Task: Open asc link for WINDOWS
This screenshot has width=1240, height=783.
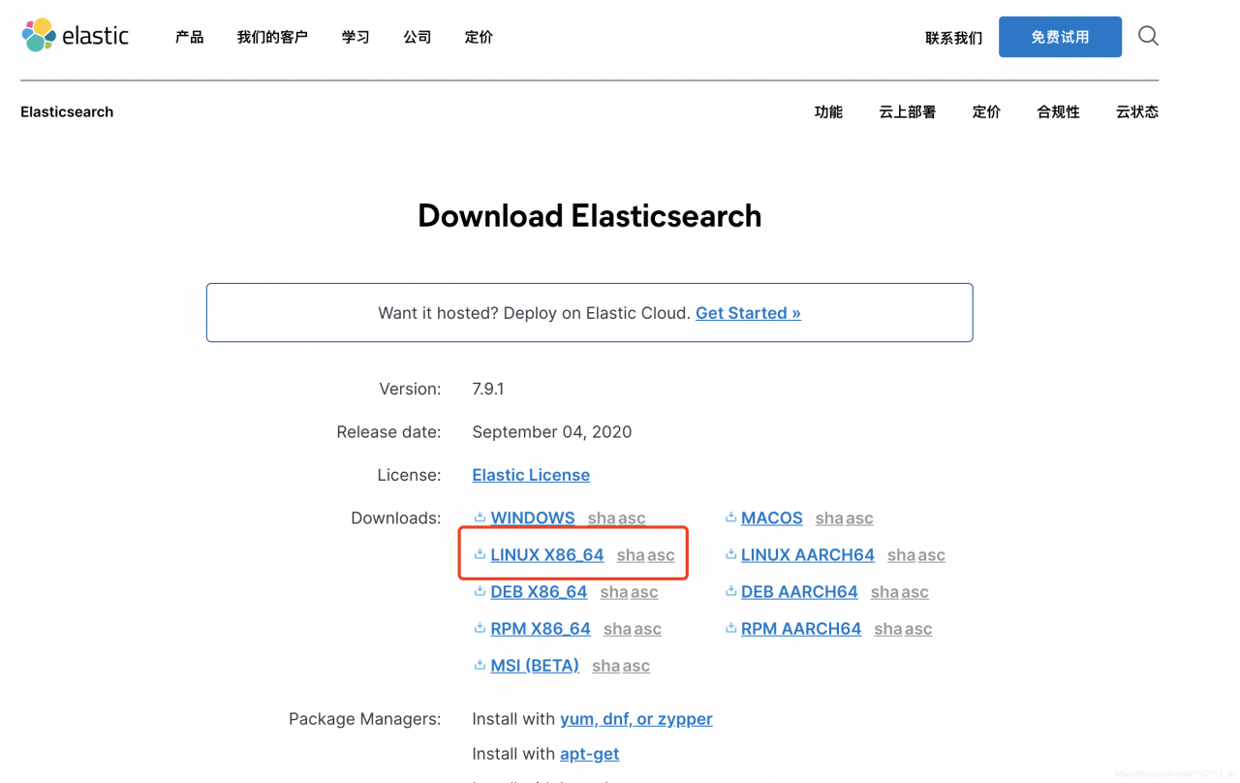Action: click(x=632, y=518)
